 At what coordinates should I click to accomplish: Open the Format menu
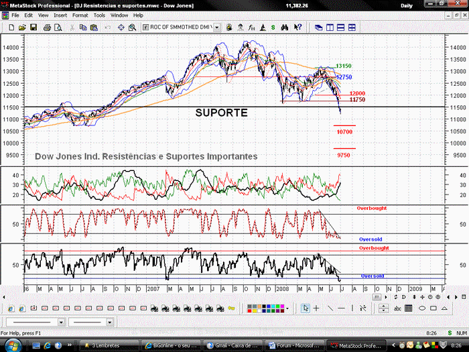[80, 15]
